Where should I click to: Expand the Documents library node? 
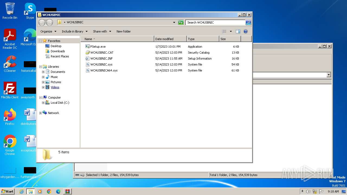pos(43,72)
